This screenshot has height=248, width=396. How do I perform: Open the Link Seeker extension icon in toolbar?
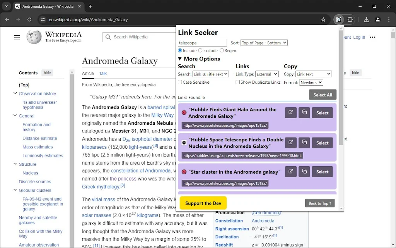(339, 19)
